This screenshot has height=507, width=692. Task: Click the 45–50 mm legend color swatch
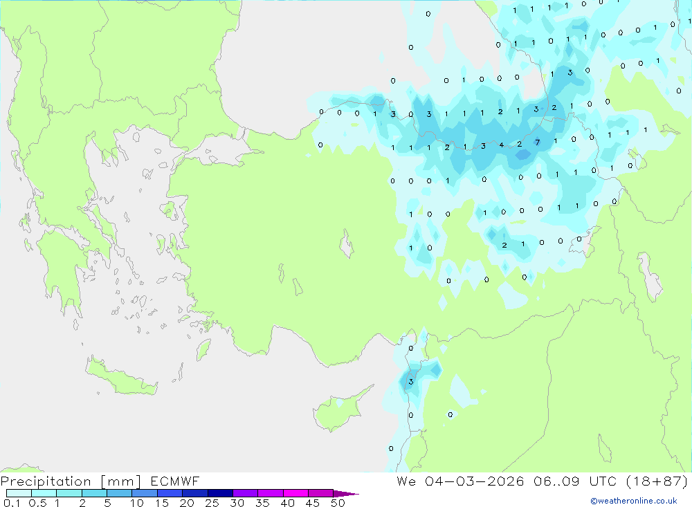[x=321, y=493]
